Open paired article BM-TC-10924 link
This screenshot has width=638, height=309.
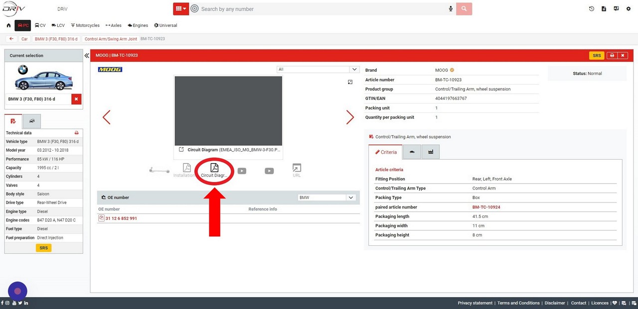click(x=486, y=207)
